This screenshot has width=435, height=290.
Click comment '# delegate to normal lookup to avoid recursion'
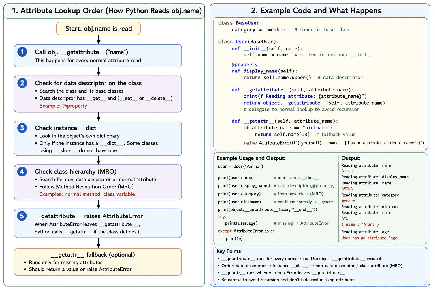tap(301, 109)
